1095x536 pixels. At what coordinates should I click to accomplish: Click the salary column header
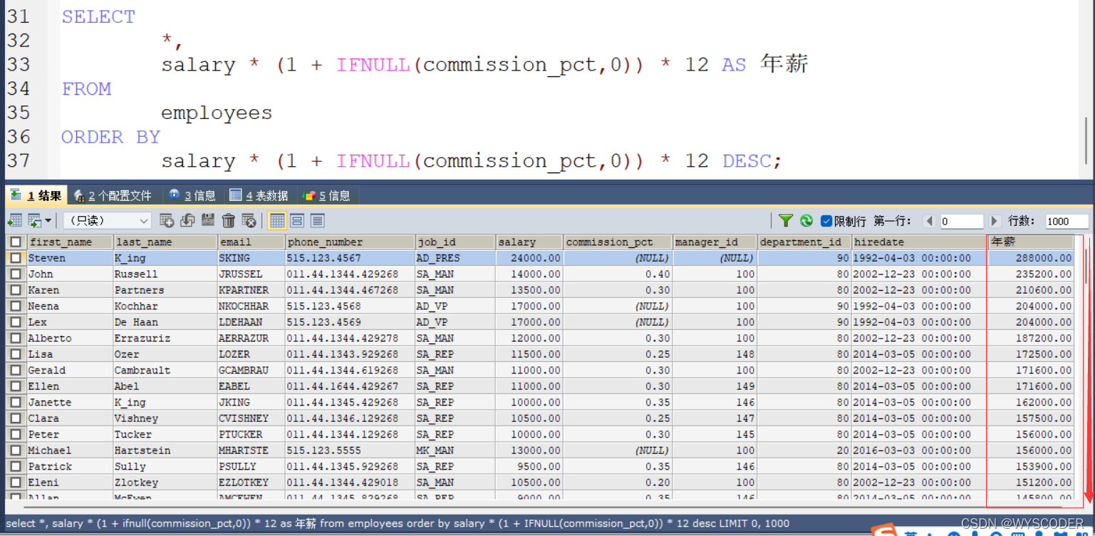[529, 242]
